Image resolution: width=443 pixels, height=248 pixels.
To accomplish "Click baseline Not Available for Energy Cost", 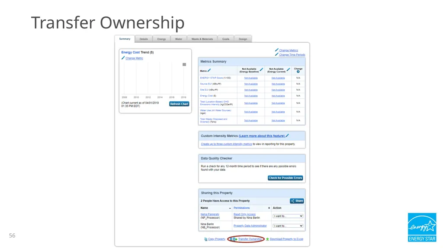I will pos(251,96).
